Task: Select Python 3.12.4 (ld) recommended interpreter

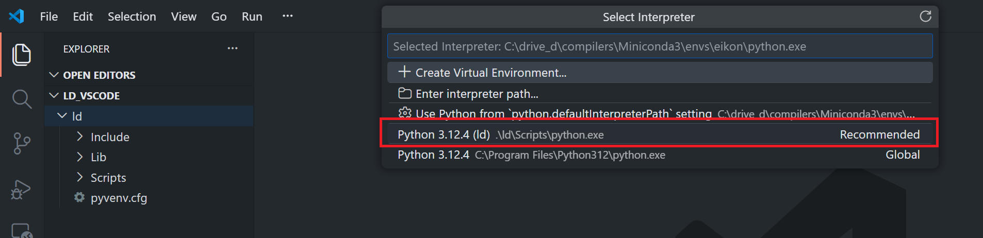Action: tap(660, 134)
